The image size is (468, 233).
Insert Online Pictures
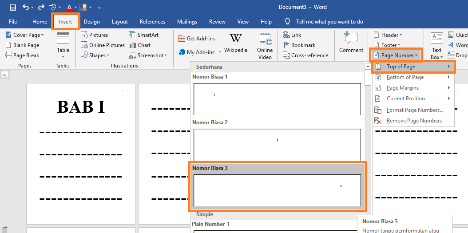(x=103, y=45)
